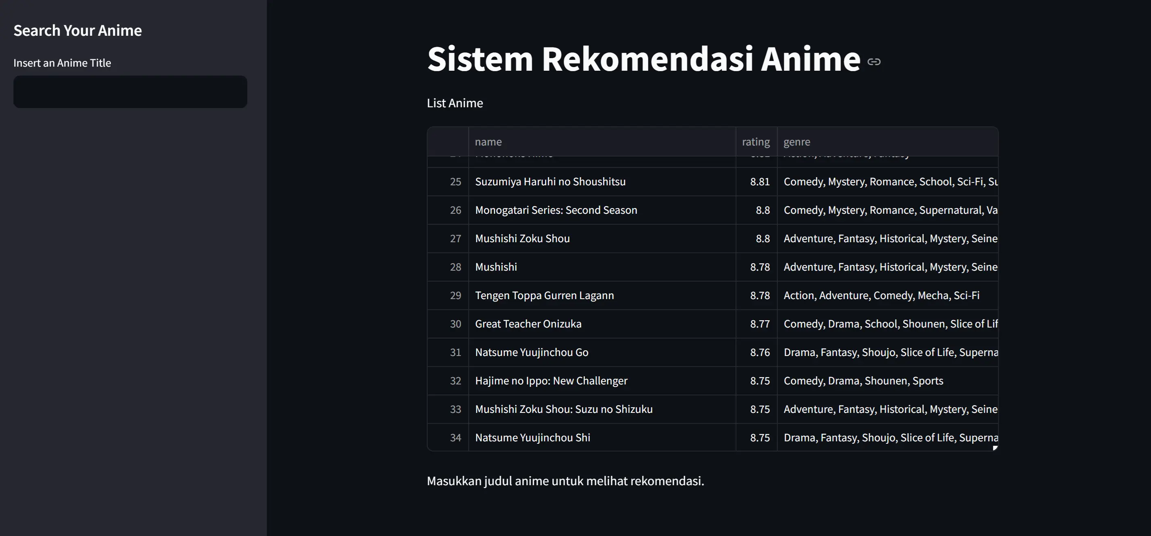1151x536 pixels.
Task: Click the Natsume Yuujinchou Shi row
Action: [532, 438]
